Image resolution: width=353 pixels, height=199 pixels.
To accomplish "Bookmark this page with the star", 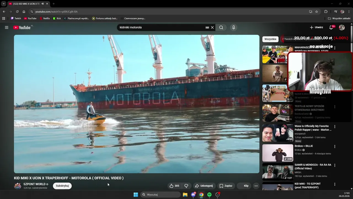I will pyautogui.click(x=317, y=12).
